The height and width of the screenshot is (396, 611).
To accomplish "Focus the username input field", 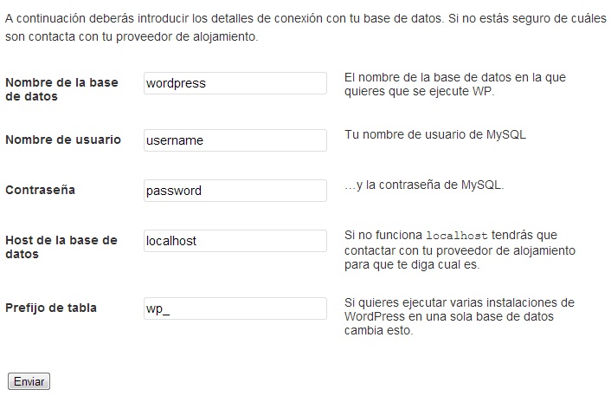I will (235, 140).
